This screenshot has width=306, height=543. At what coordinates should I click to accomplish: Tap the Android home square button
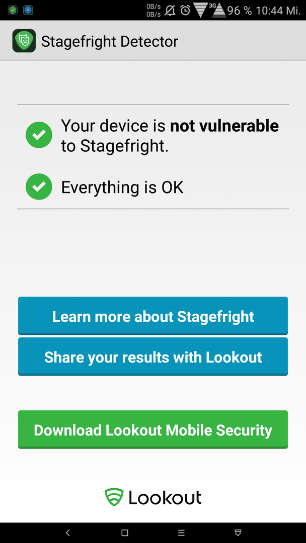[x=125, y=532]
